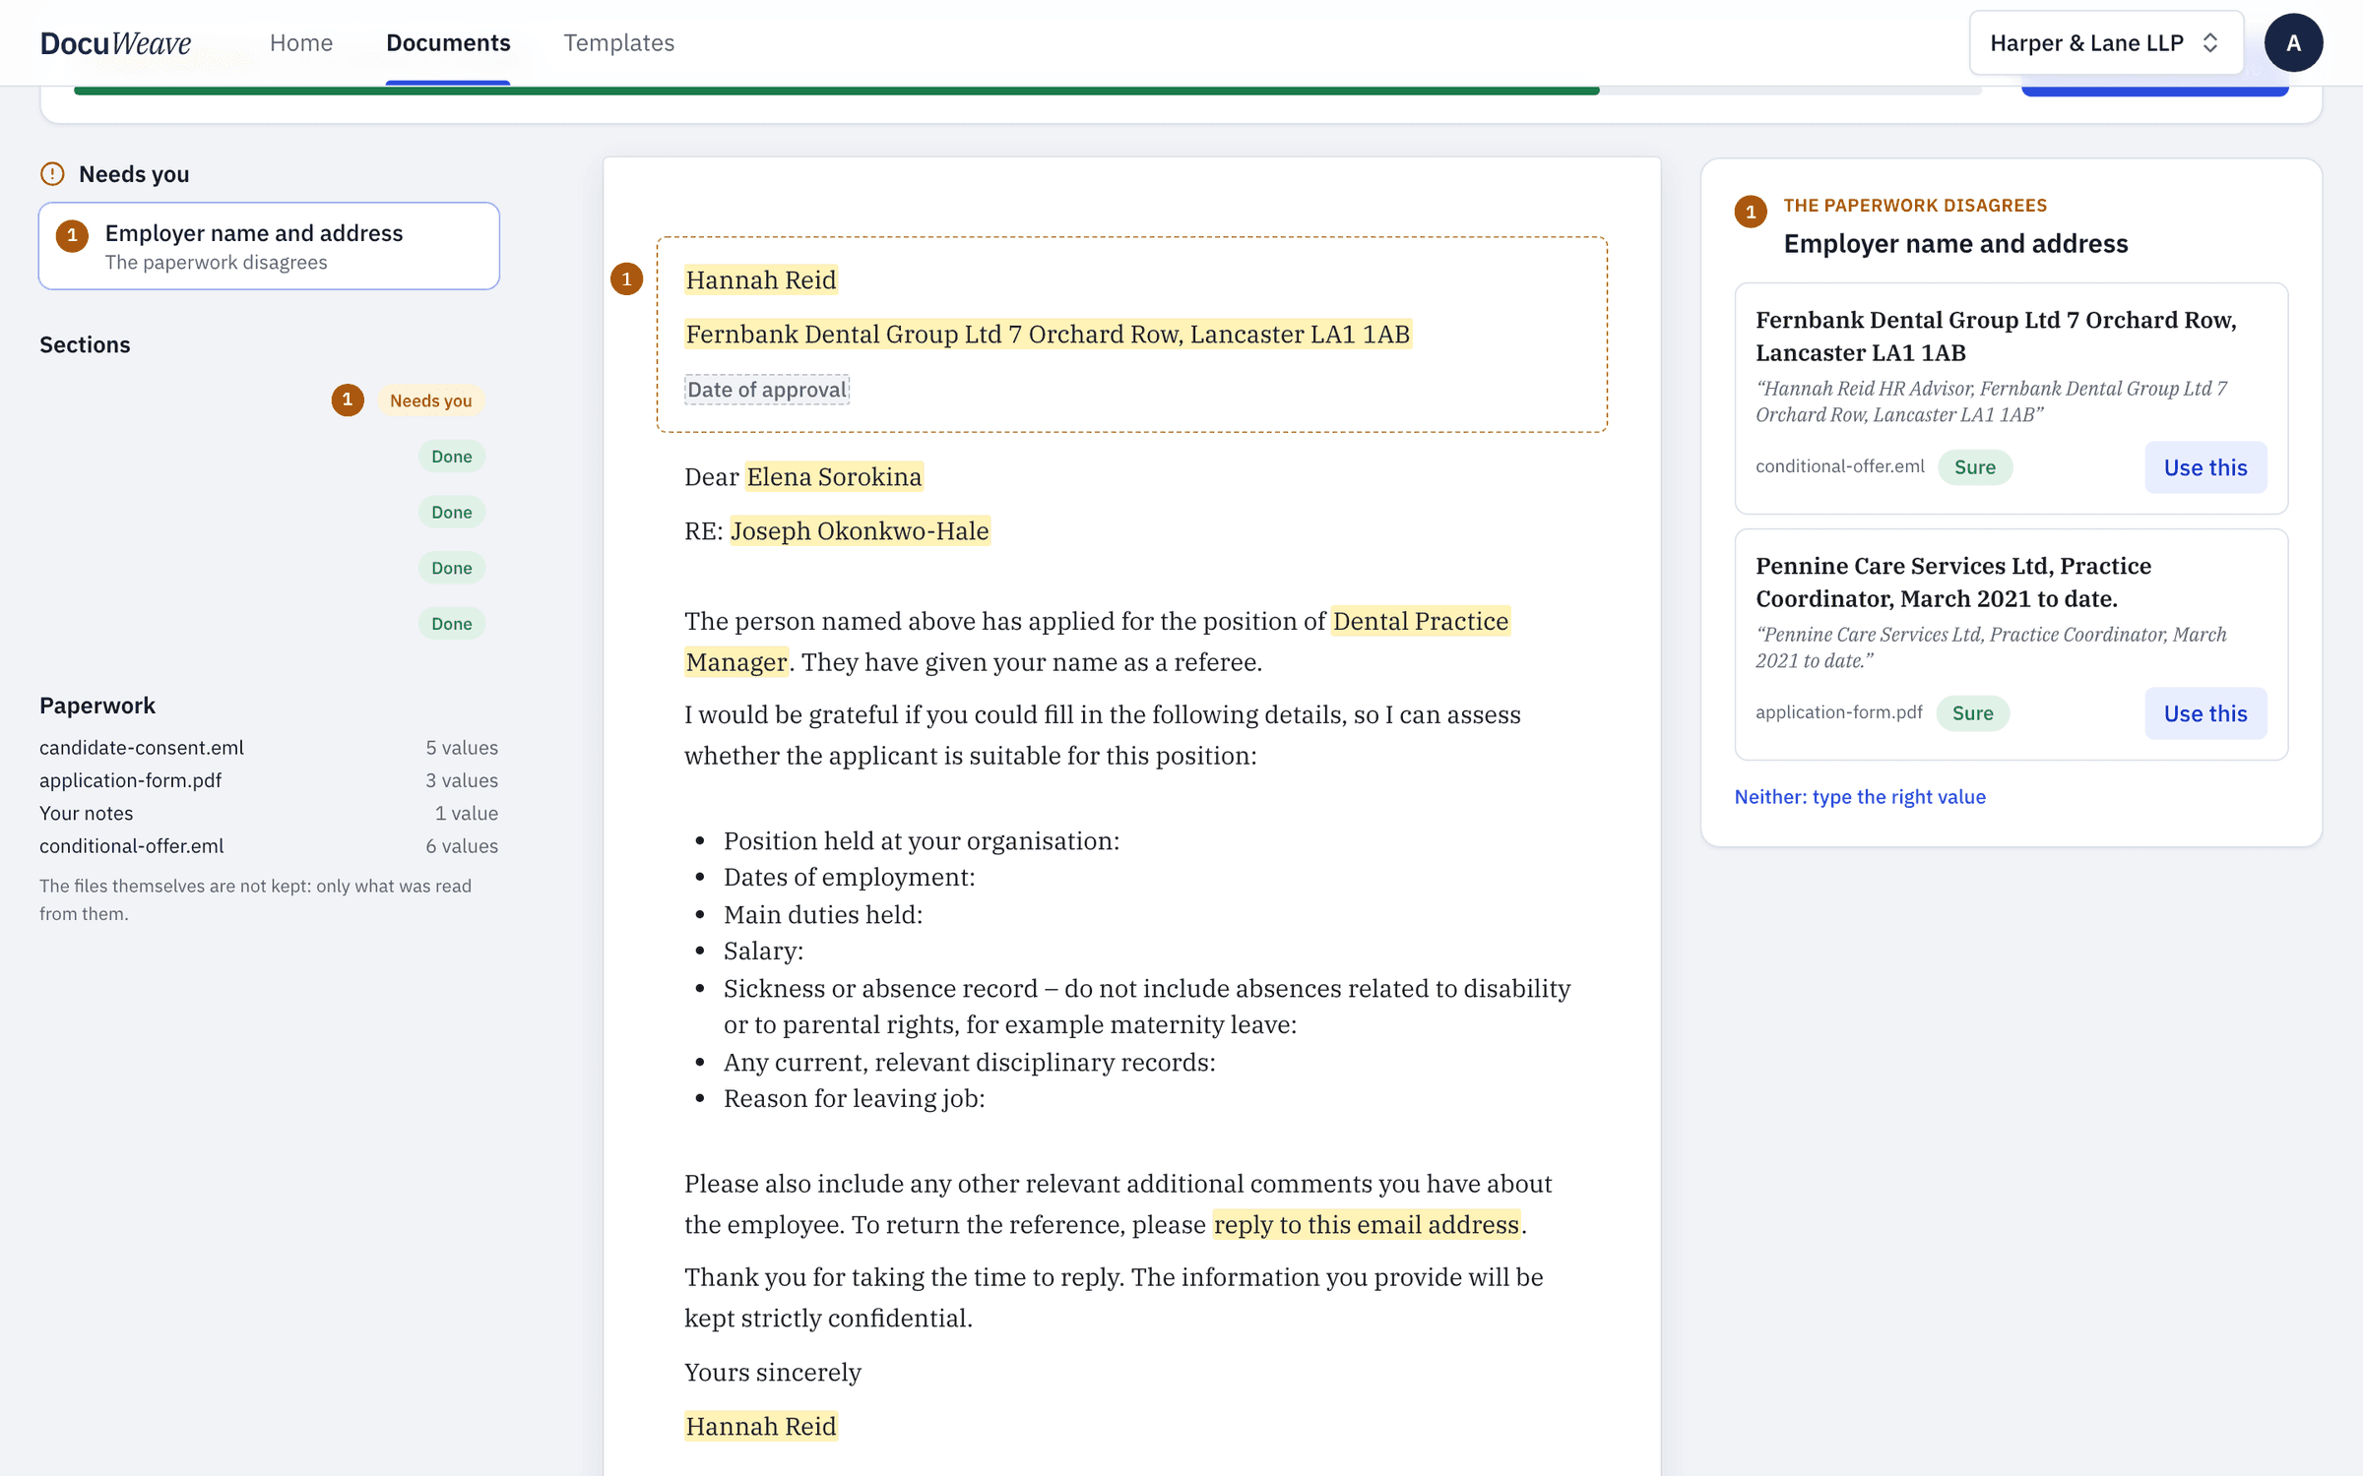2363x1476 pixels.
Task: Open candidate-consent.eml in Paperwork
Action: (x=142, y=748)
